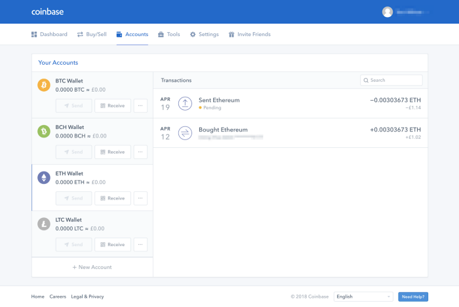This screenshot has width=459, height=307.
Task: Click Receive in the ETH Wallet
Action: tap(113, 198)
